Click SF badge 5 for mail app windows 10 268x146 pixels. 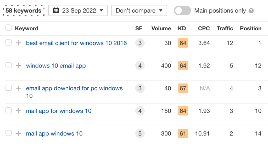point(140,133)
